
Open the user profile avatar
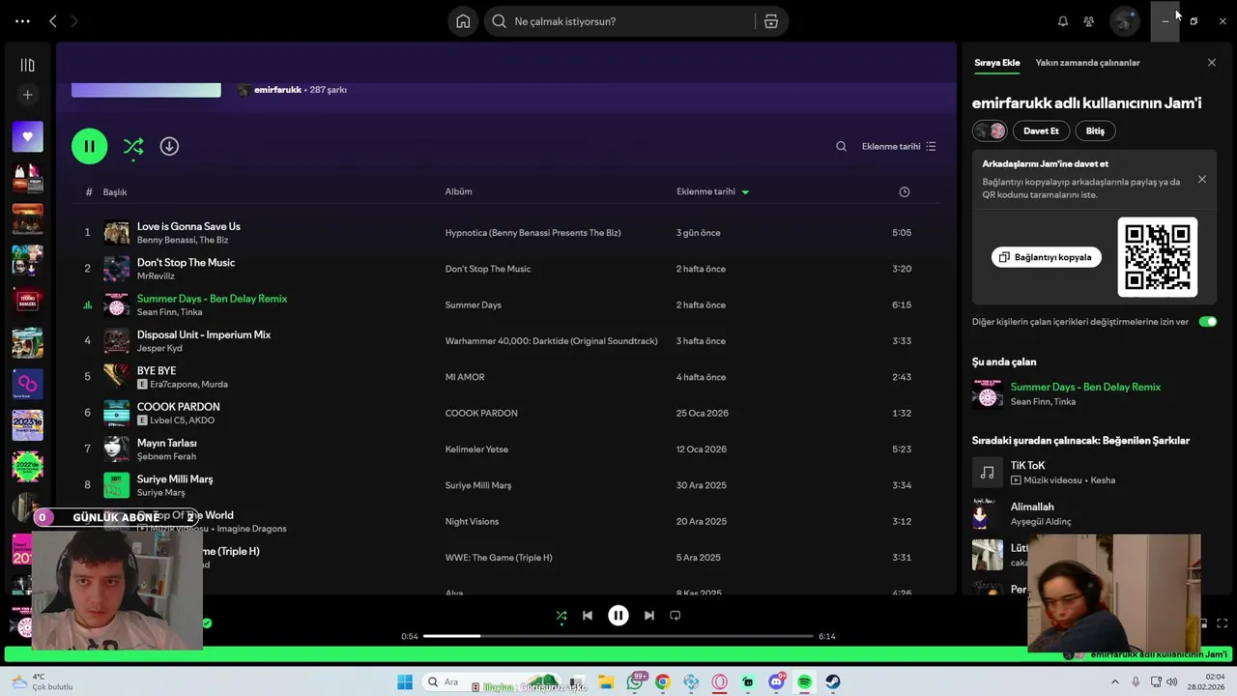tap(1125, 21)
